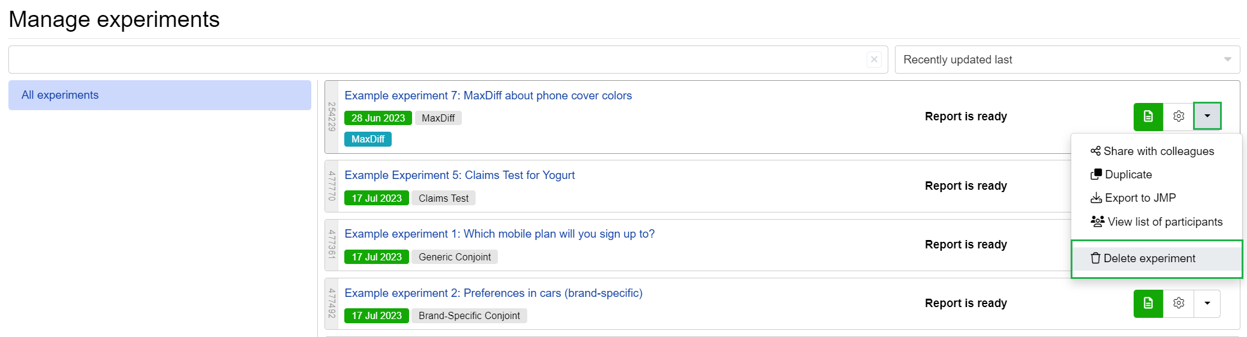Open Example Experiment 5 Claims Test link
Viewport: 1247px width, 337px height.
pos(459,175)
